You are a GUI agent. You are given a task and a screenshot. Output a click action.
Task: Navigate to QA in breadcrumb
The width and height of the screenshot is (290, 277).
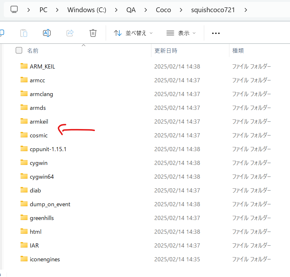pos(131,10)
